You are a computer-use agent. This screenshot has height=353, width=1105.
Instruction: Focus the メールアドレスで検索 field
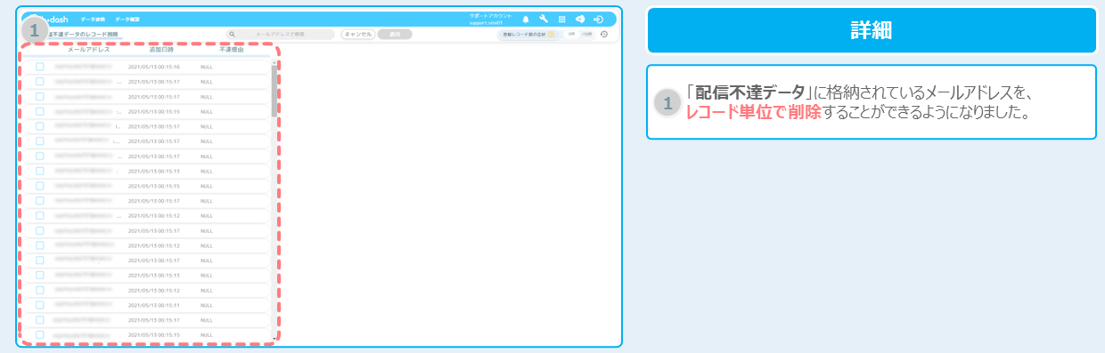click(281, 34)
